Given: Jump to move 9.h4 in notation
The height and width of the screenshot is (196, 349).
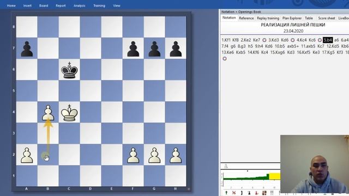Looking at the screenshot, I should 259,46.
